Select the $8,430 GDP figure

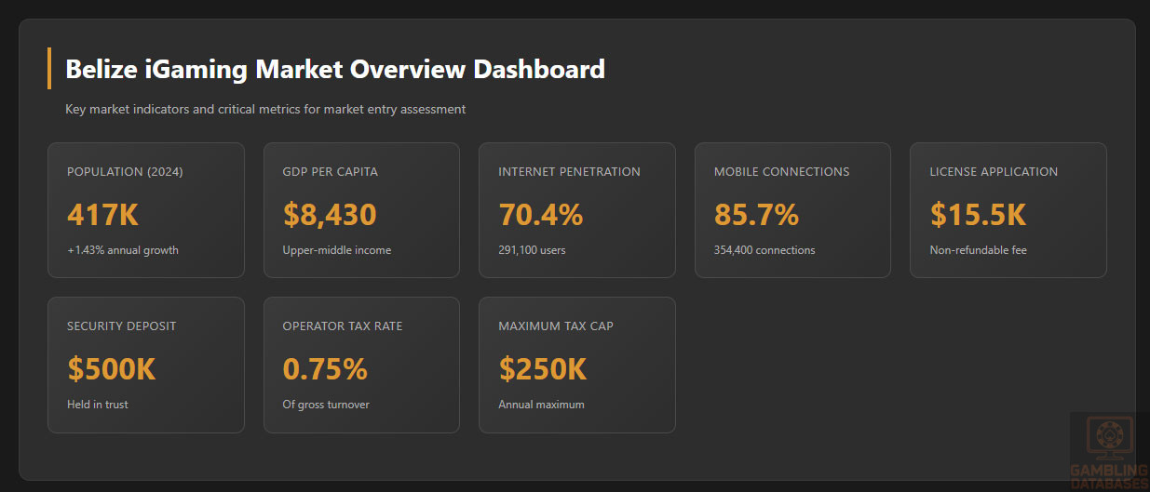(330, 215)
